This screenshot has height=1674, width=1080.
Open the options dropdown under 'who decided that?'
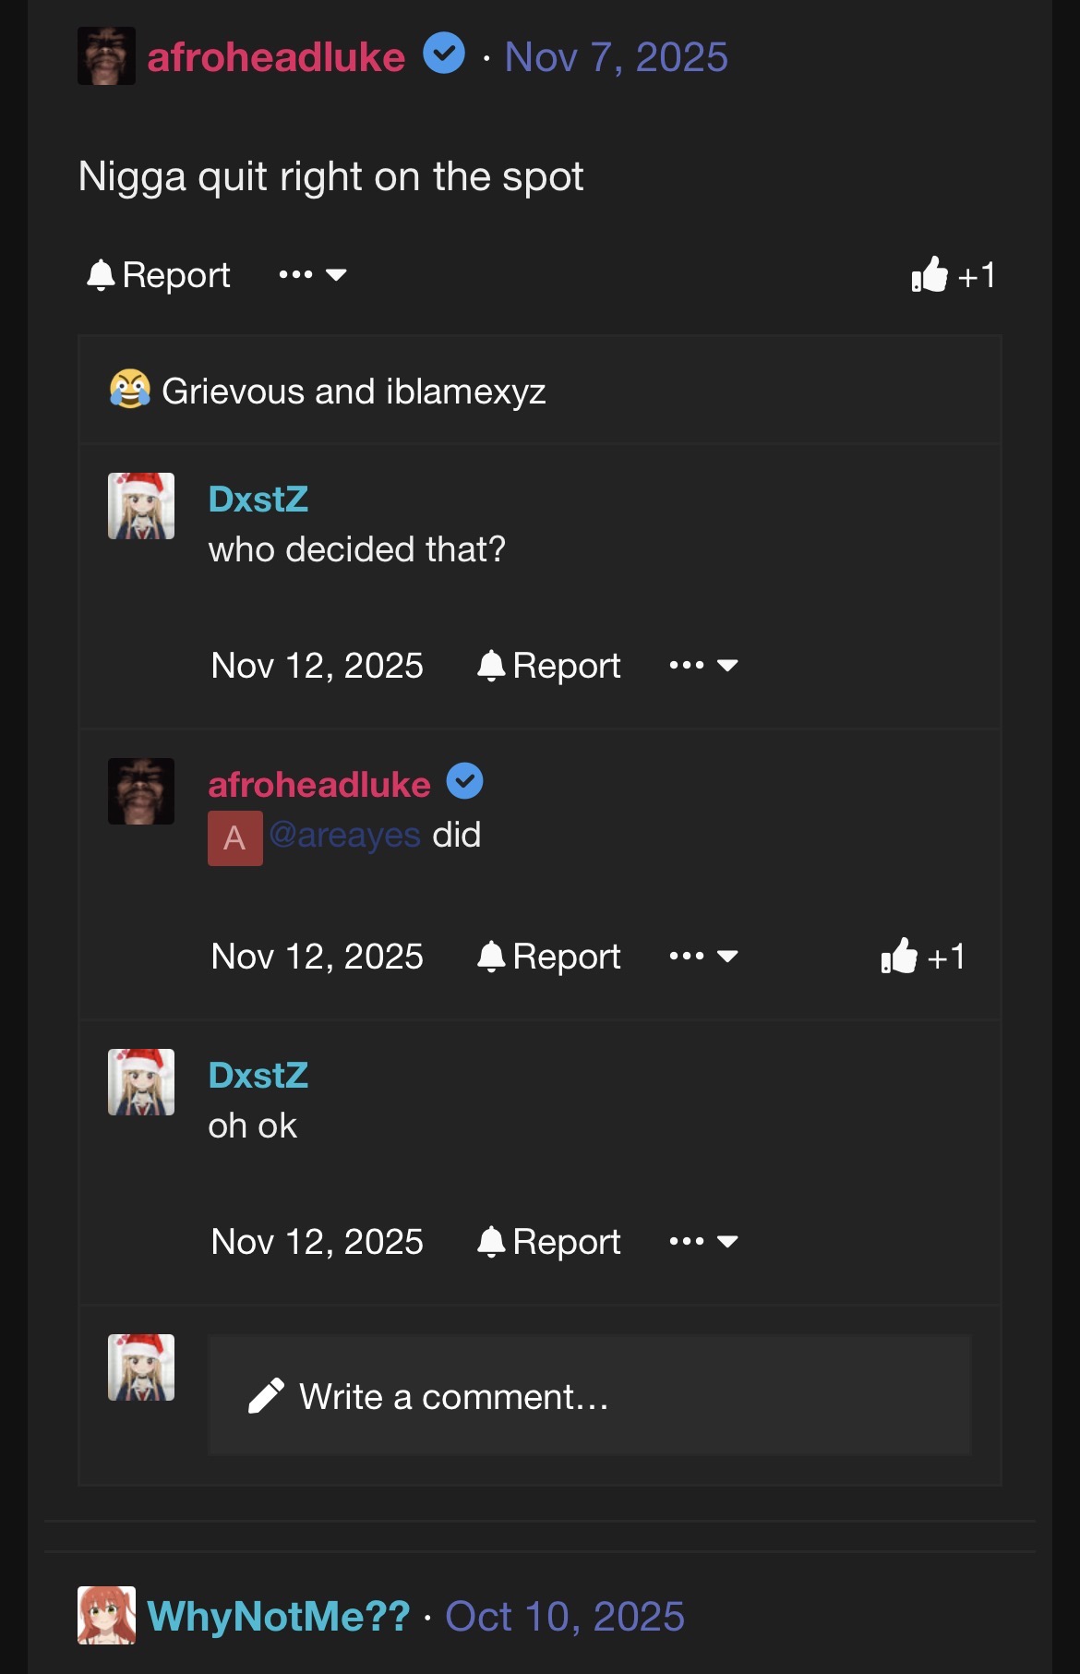(x=703, y=665)
